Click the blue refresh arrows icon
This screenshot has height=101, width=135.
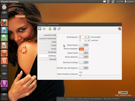(55, 29)
